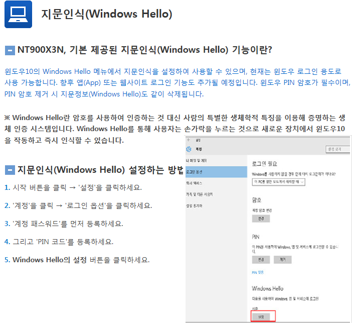Select 로그인 옵션 in the settings sidebar

pyautogui.click(x=217, y=172)
